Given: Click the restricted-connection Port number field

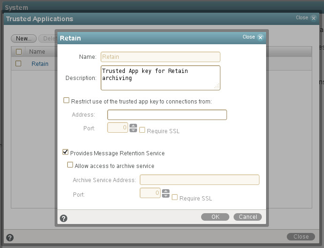Looking at the screenshot, I should point(118,128).
